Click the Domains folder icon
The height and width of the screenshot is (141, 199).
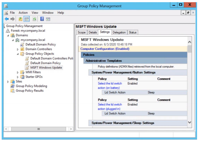pyautogui.click(x=12, y=35)
